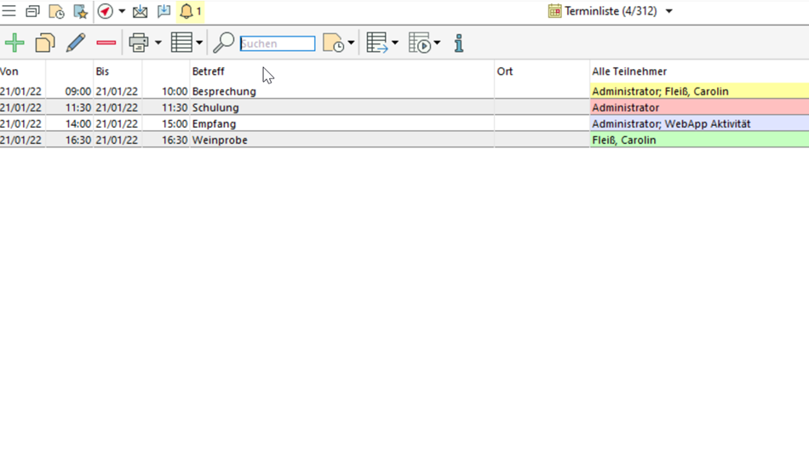Screen dimensions: 809x458
Task: Click the blue info icon
Action: pyautogui.click(x=458, y=43)
